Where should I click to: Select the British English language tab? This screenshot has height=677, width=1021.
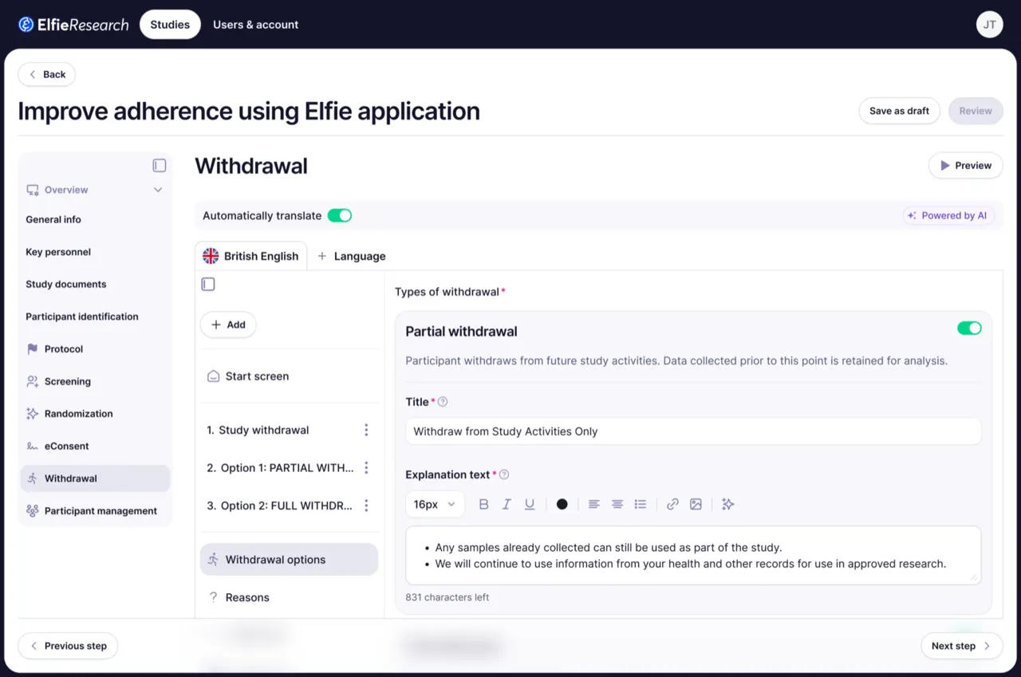pyautogui.click(x=250, y=256)
